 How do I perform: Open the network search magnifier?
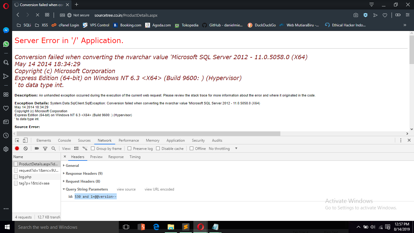tap(53, 149)
